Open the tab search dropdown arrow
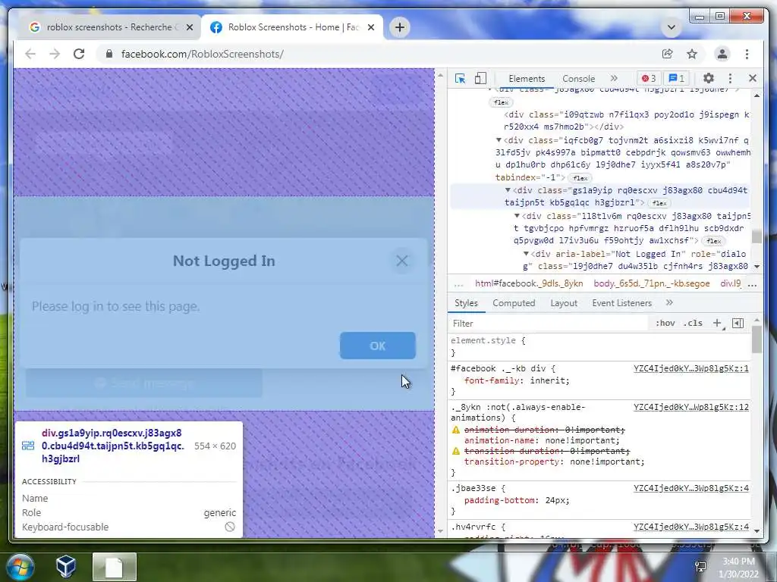 point(672,27)
